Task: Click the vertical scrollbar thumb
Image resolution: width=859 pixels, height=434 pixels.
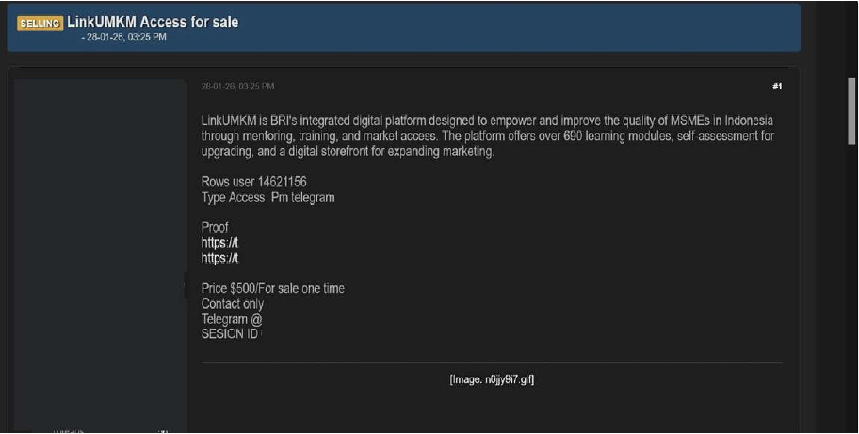Action: tap(851, 110)
